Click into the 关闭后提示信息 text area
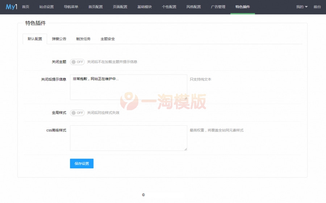The image size is (326, 203). [x=129, y=87]
